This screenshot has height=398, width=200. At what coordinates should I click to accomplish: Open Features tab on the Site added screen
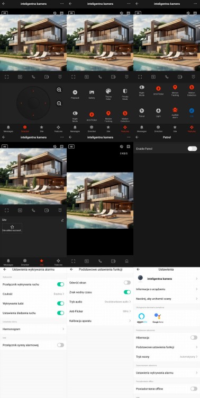(58, 262)
